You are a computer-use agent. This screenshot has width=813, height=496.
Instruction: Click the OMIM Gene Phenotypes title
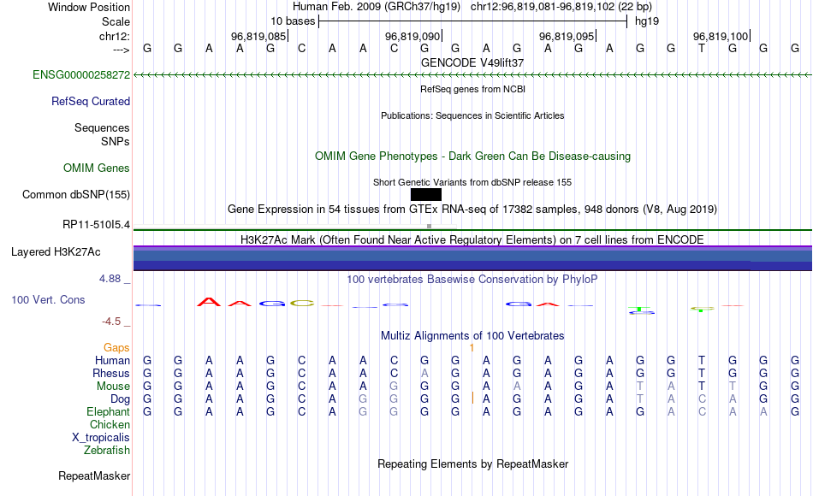pyautogui.click(x=472, y=156)
